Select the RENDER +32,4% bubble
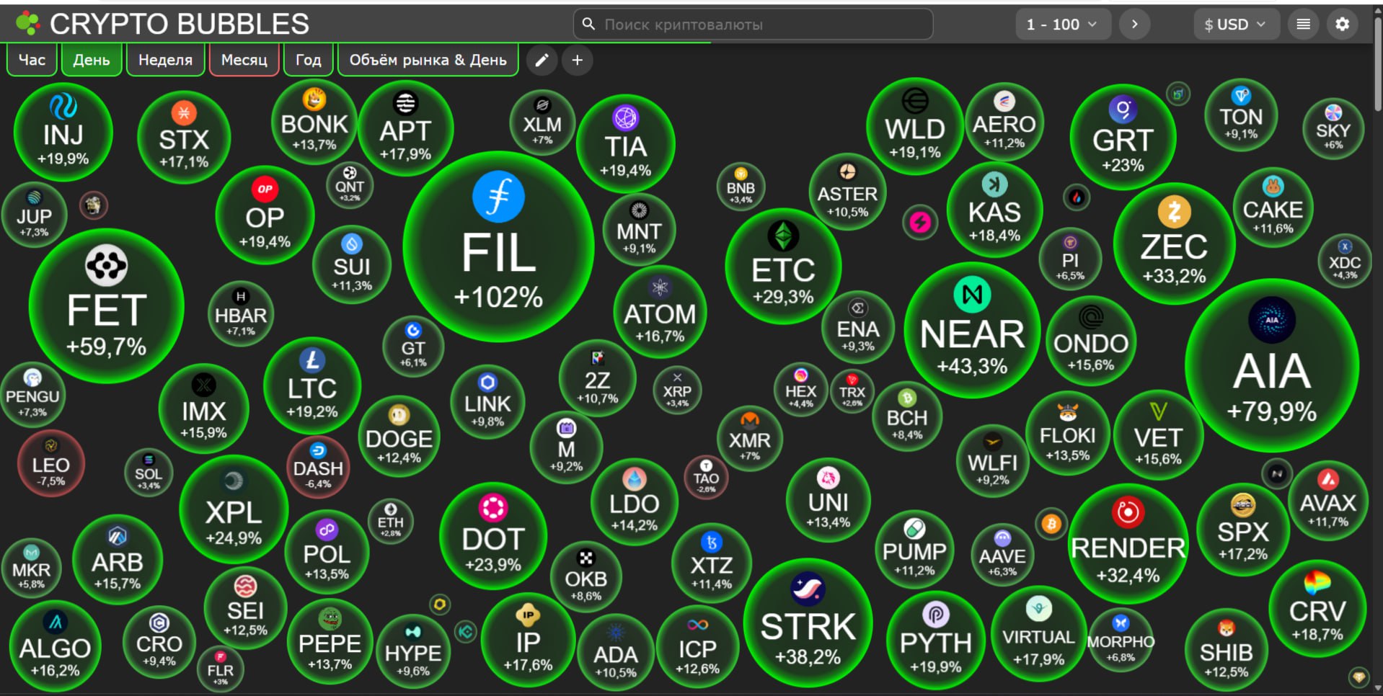 (x=1128, y=544)
